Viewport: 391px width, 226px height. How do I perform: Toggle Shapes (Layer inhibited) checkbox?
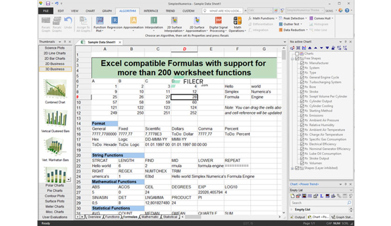(x=297, y=168)
